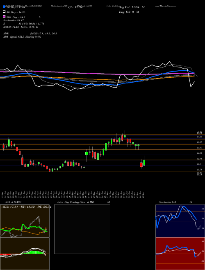Open the MACD histogram panel

[25, 254]
